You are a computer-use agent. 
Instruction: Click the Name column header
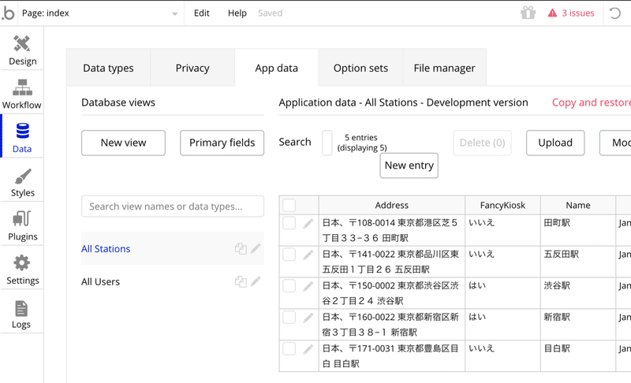pyautogui.click(x=578, y=206)
